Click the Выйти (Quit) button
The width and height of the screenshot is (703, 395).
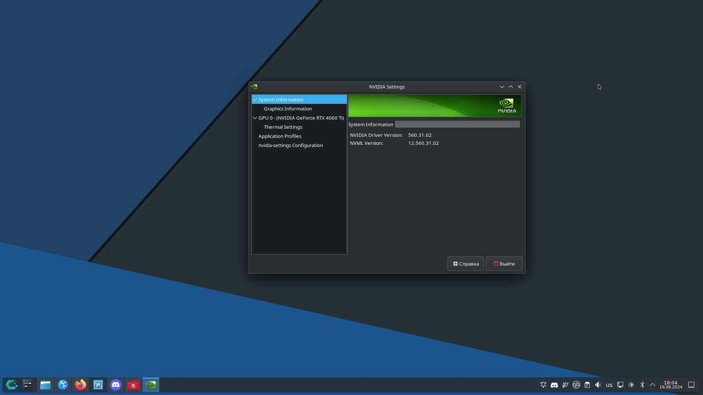click(x=504, y=264)
